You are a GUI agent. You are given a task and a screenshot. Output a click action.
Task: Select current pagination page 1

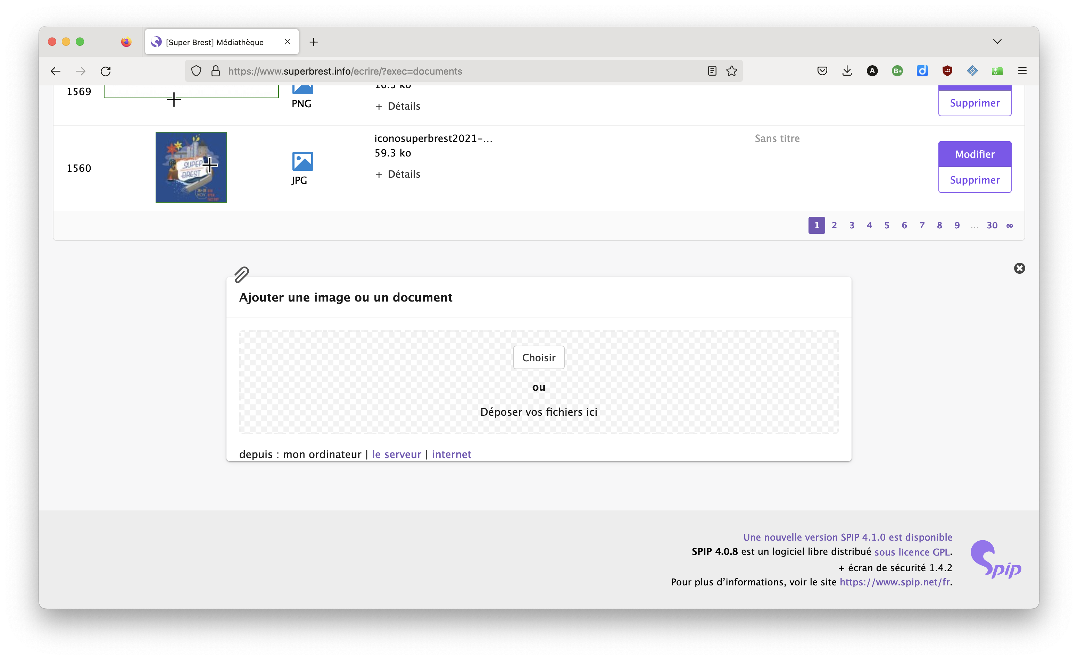point(816,225)
